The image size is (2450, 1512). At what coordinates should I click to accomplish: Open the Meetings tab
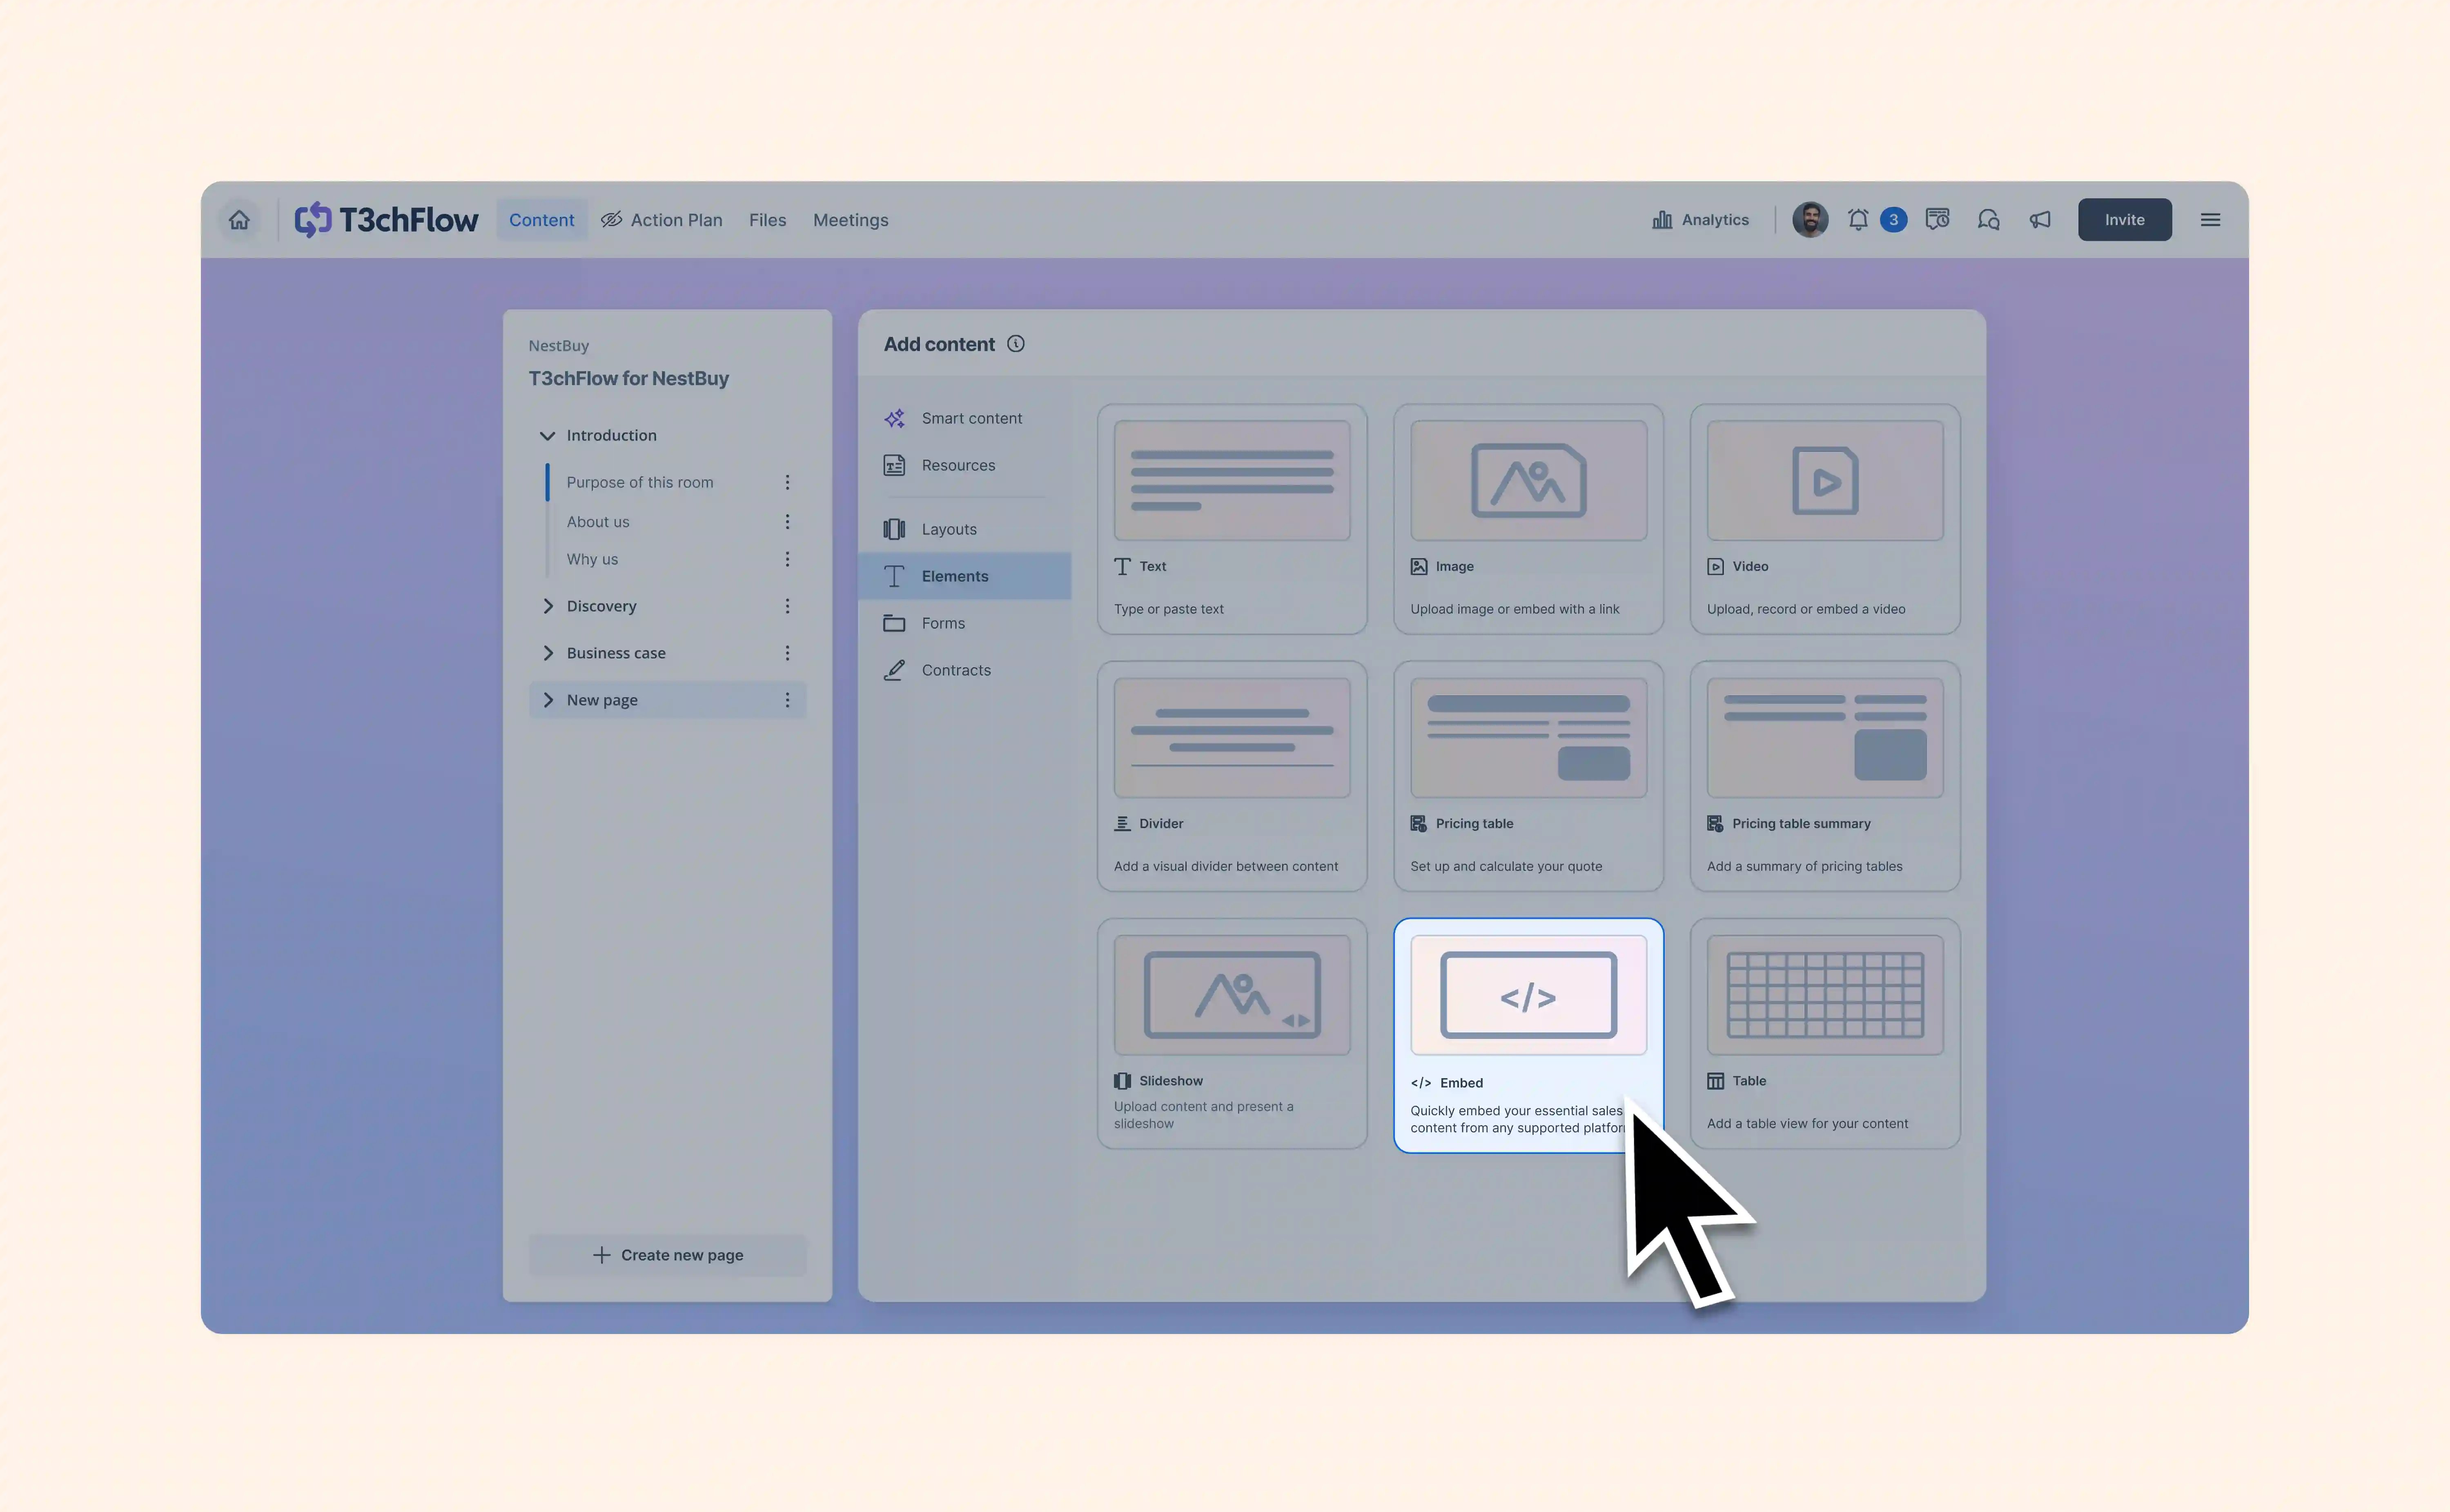tap(851, 219)
